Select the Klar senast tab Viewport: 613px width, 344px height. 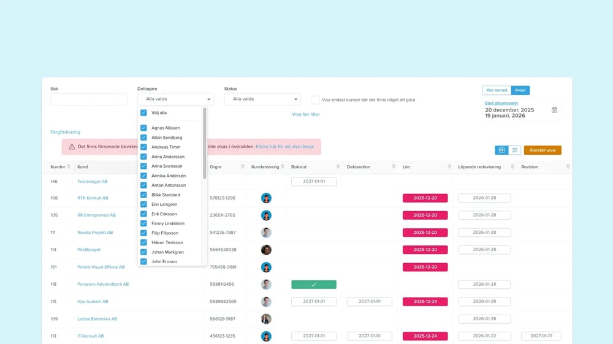click(x=497, y=90)
